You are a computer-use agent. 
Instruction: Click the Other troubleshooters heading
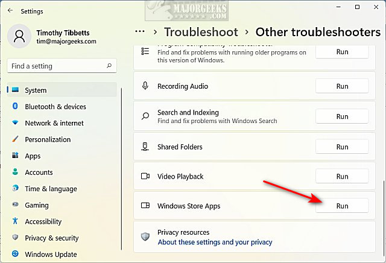tap(318, 32)
